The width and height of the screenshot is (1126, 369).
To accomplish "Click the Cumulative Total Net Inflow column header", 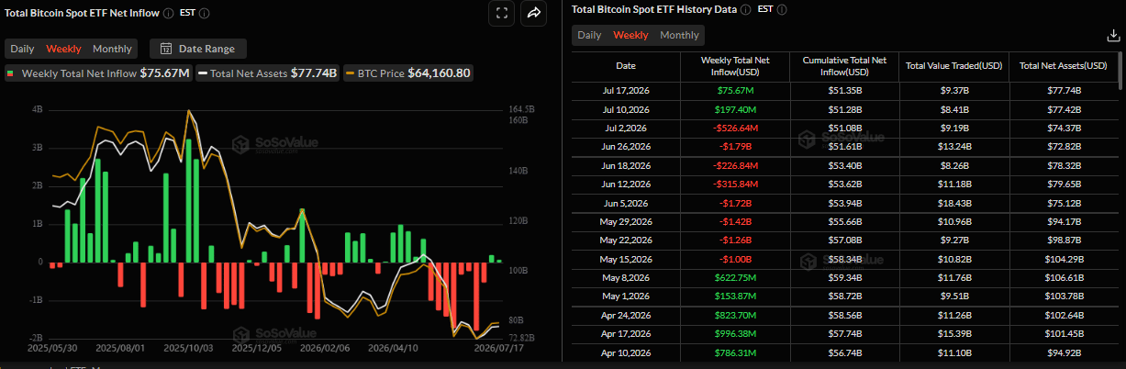I will 844,66.
